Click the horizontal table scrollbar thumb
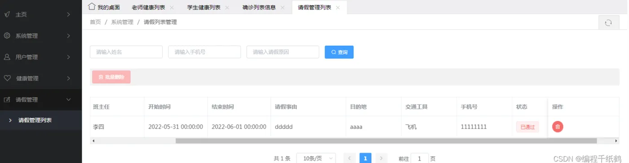The width and height of the screenshot is (629, 163). (386, 141)
